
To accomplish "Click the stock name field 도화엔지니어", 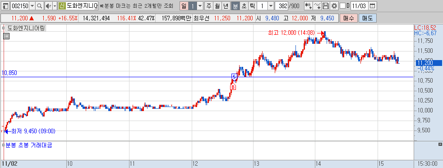I will click(82, 6).
